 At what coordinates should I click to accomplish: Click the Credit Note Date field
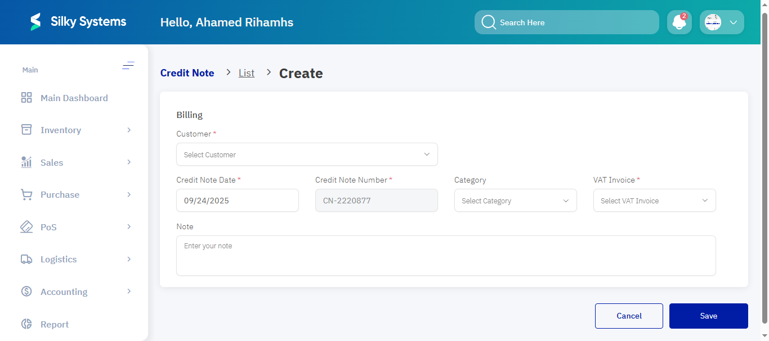click(x=237, y=200)
